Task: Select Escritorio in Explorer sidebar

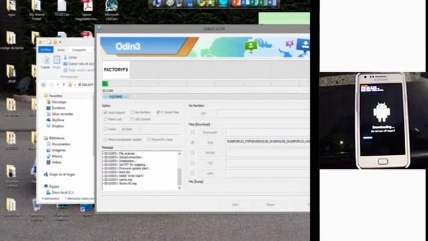Action: 56,108
